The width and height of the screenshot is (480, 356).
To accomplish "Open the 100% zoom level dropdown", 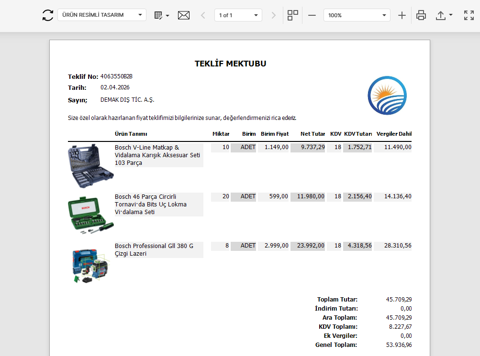I will click(357, 15).
